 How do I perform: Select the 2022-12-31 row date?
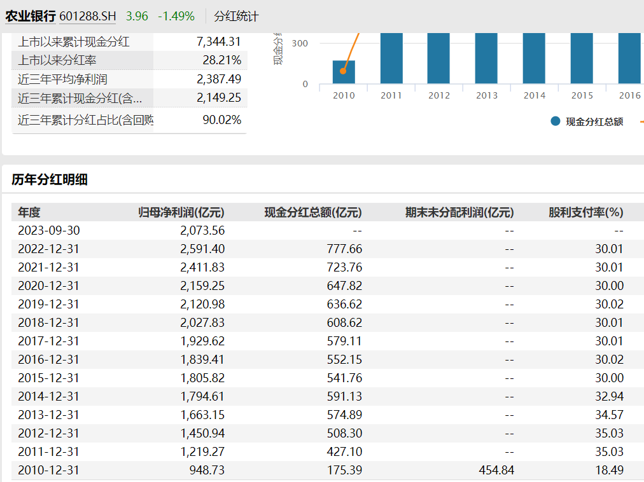[x=48, y=249]
